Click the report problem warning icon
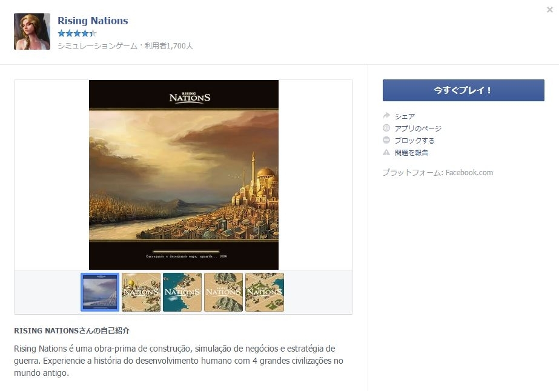The width and height of the screenshot is (559, 391). [386, 152]
